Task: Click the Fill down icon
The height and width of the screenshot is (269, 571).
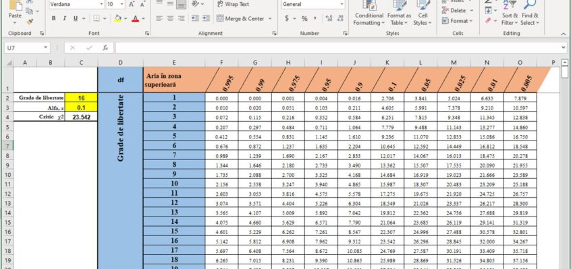Action: pos(489,11)
